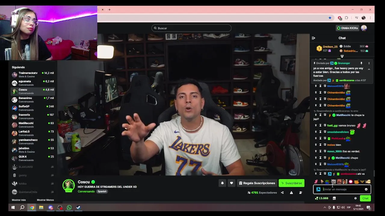This screenshot has width=385, height=216.
Task: Open Trainwreckstv channel in Siguiendo list
Action: (33, 75)
